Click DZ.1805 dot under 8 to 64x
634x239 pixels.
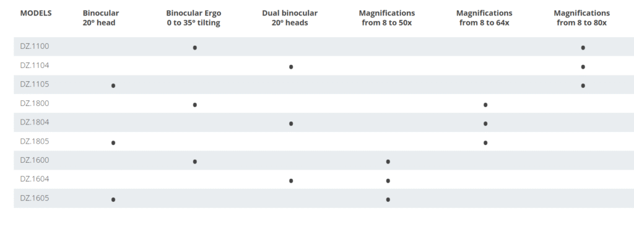tap(485, 143)
